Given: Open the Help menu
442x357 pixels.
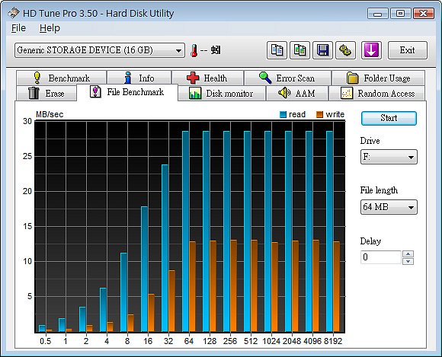Looking at the screenshot, I should (50, 28).
